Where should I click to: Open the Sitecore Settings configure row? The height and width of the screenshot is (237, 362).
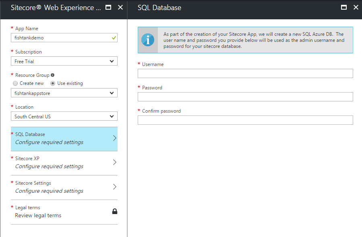coord(64,188)
